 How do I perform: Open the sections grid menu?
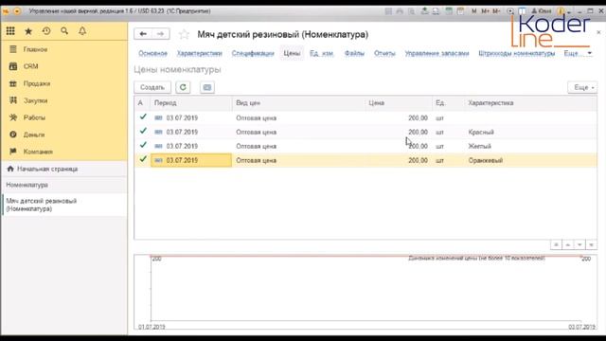click(x=10, y=31)
